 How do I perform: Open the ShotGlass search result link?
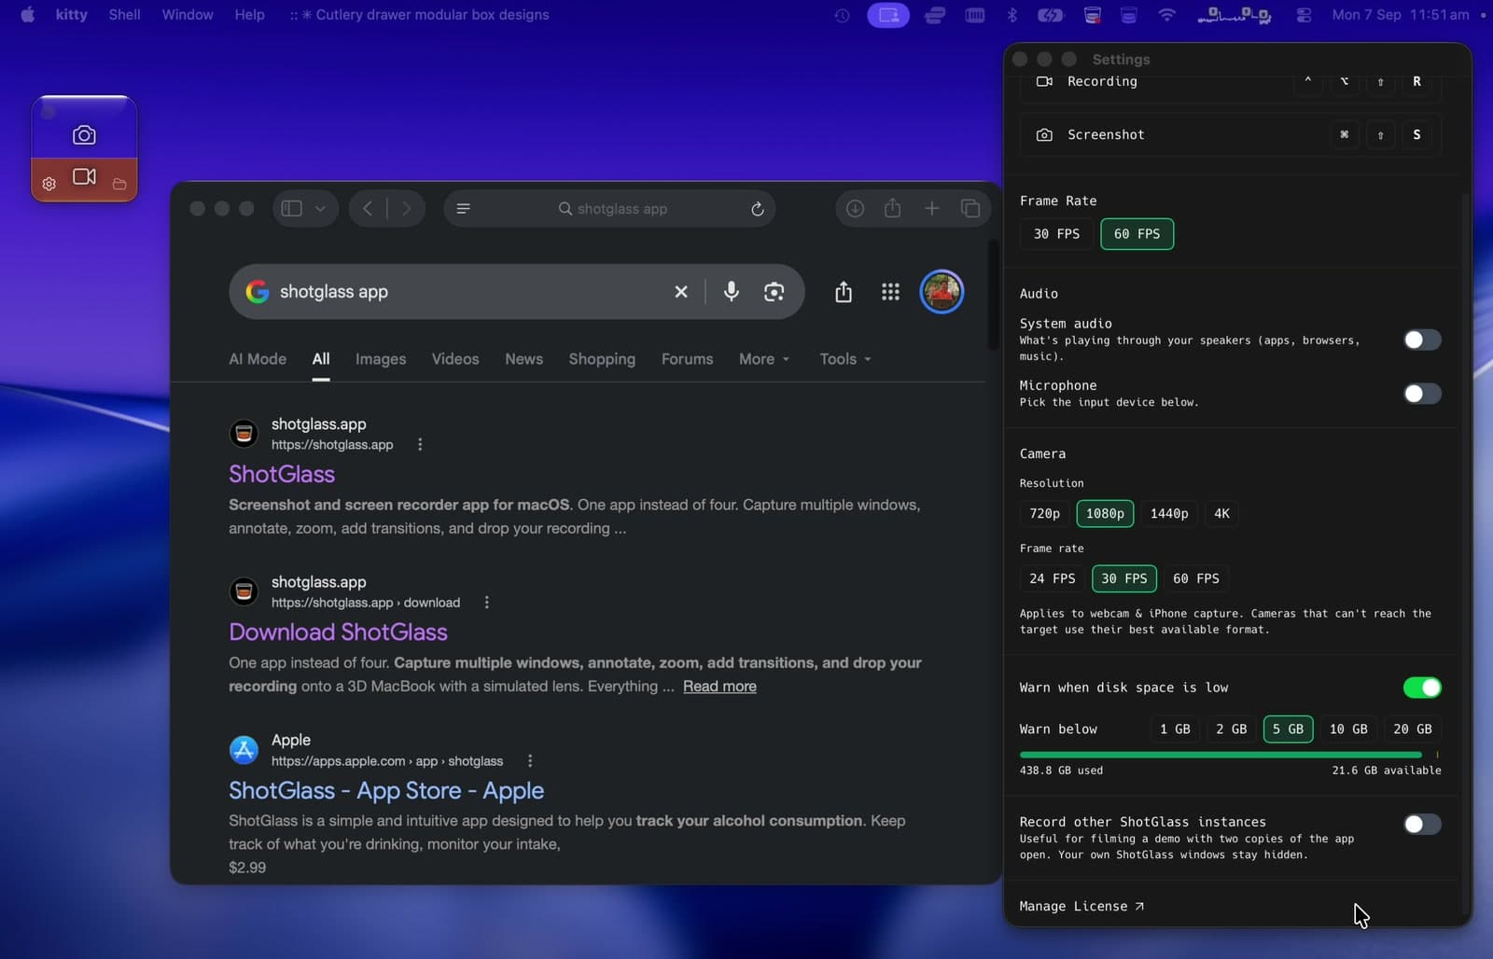(282, 474)
